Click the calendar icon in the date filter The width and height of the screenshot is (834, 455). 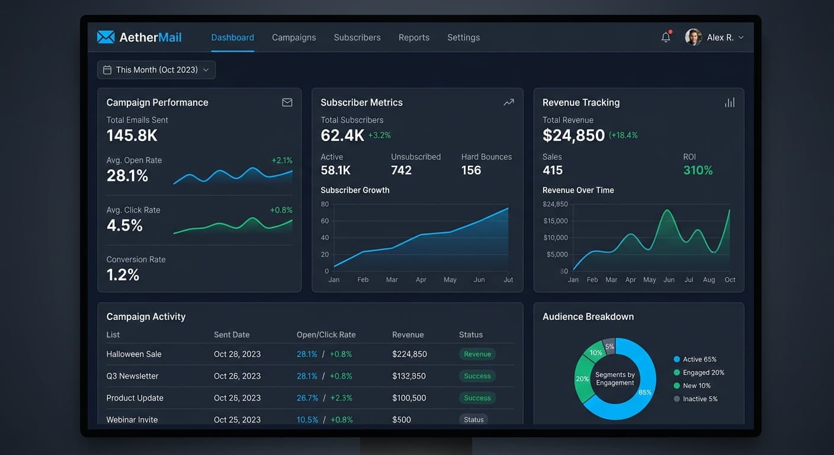pyautogui.click(x=107, y=69)
